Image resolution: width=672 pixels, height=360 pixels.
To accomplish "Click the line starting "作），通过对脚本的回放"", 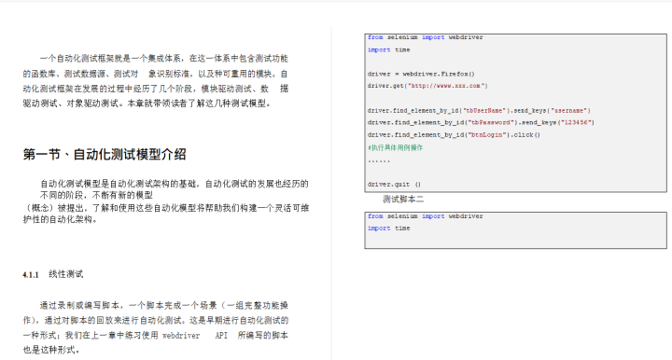I will (155, 320).
